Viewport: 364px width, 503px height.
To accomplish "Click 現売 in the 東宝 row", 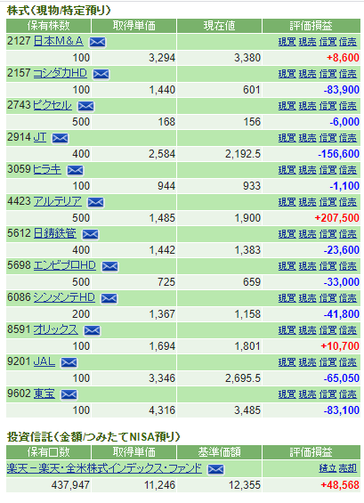I will coord(307,395).
